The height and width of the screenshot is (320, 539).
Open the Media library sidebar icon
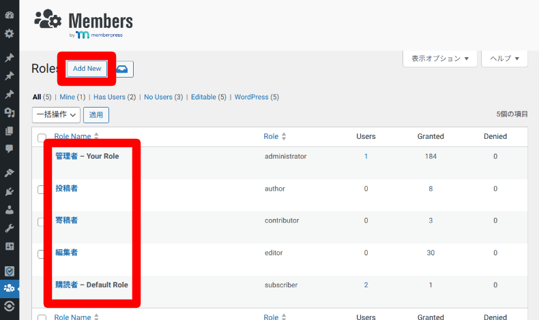pyautogui.click(x=10, y=112)
